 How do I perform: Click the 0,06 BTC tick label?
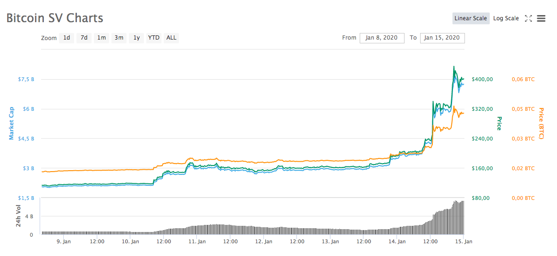tap(523, 79)
